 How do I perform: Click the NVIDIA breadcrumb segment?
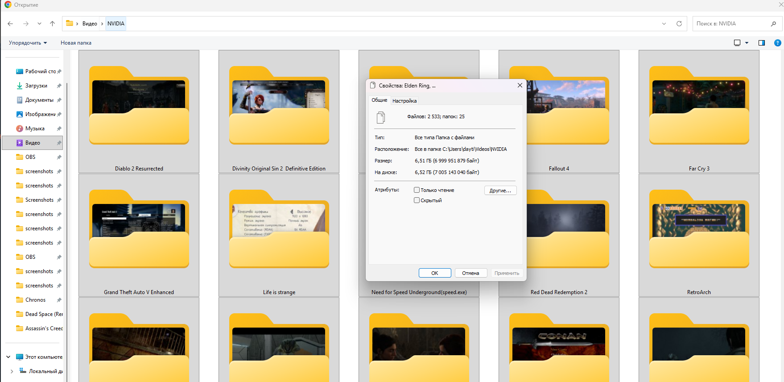116,24
